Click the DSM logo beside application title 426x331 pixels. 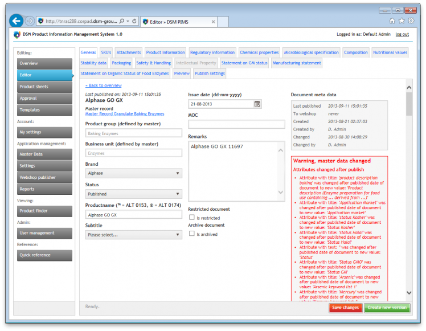(x=17, y=35)
